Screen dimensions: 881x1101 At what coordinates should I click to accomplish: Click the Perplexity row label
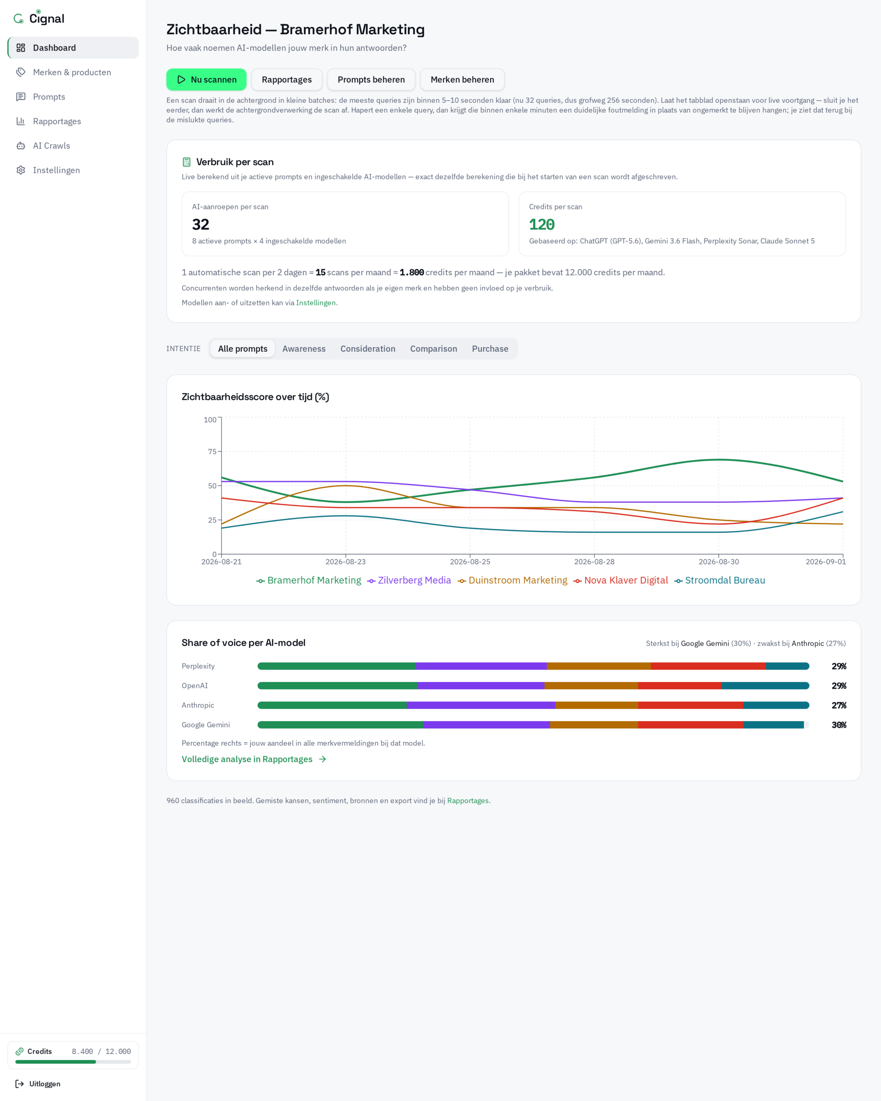click(x=198, y=666)
